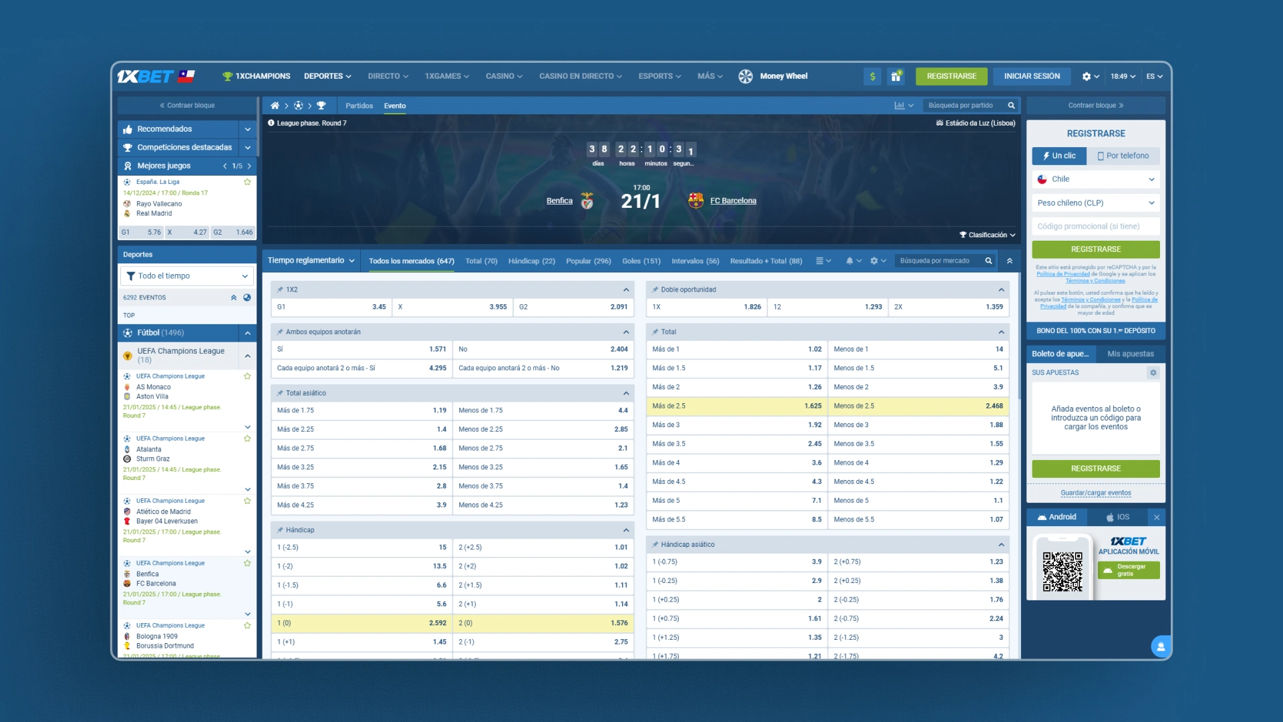Open the markets layout list icon
The image size is (1283, 722).
(819, 261)
